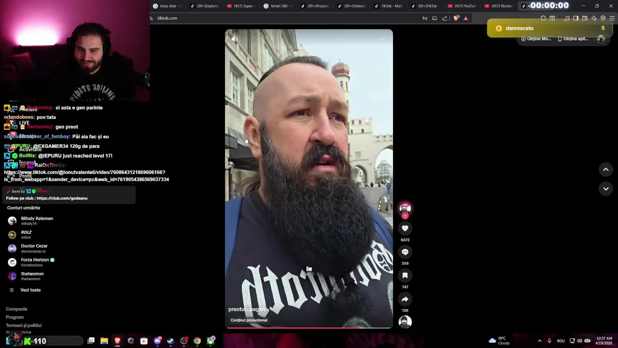Open Steam on taskbar

[170, 341]
